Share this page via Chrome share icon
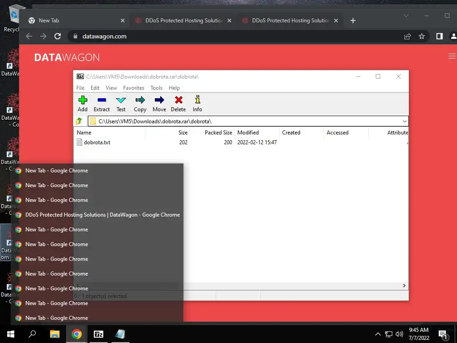The image size is (457, 343). (x=407, y=36)
